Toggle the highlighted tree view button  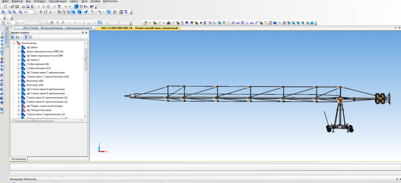[26, 37]
